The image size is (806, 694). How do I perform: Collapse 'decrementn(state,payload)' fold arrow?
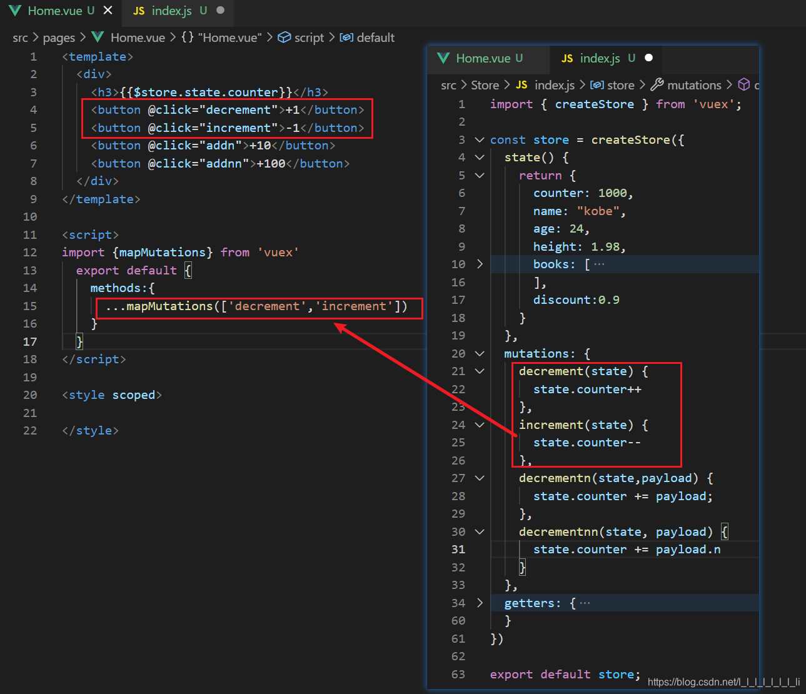coord(480,478)
